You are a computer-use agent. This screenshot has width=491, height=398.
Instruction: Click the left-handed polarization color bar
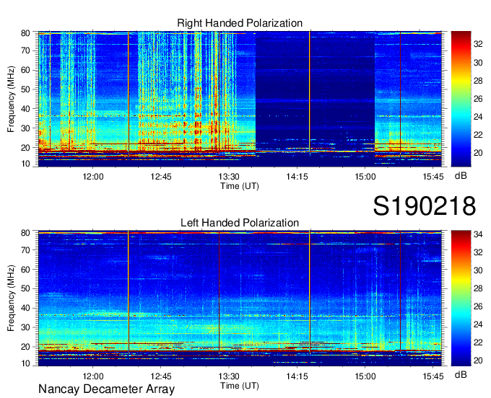click(461, 298)
